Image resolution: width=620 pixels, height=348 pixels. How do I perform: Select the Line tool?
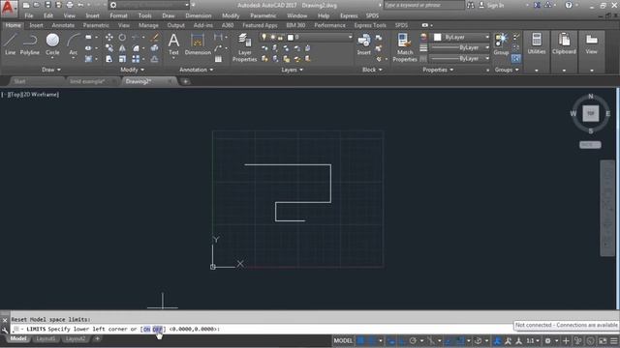coord(11,43)
